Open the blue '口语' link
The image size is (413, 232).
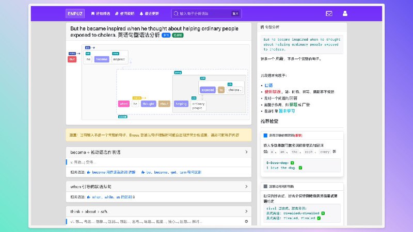click(268, 85)
